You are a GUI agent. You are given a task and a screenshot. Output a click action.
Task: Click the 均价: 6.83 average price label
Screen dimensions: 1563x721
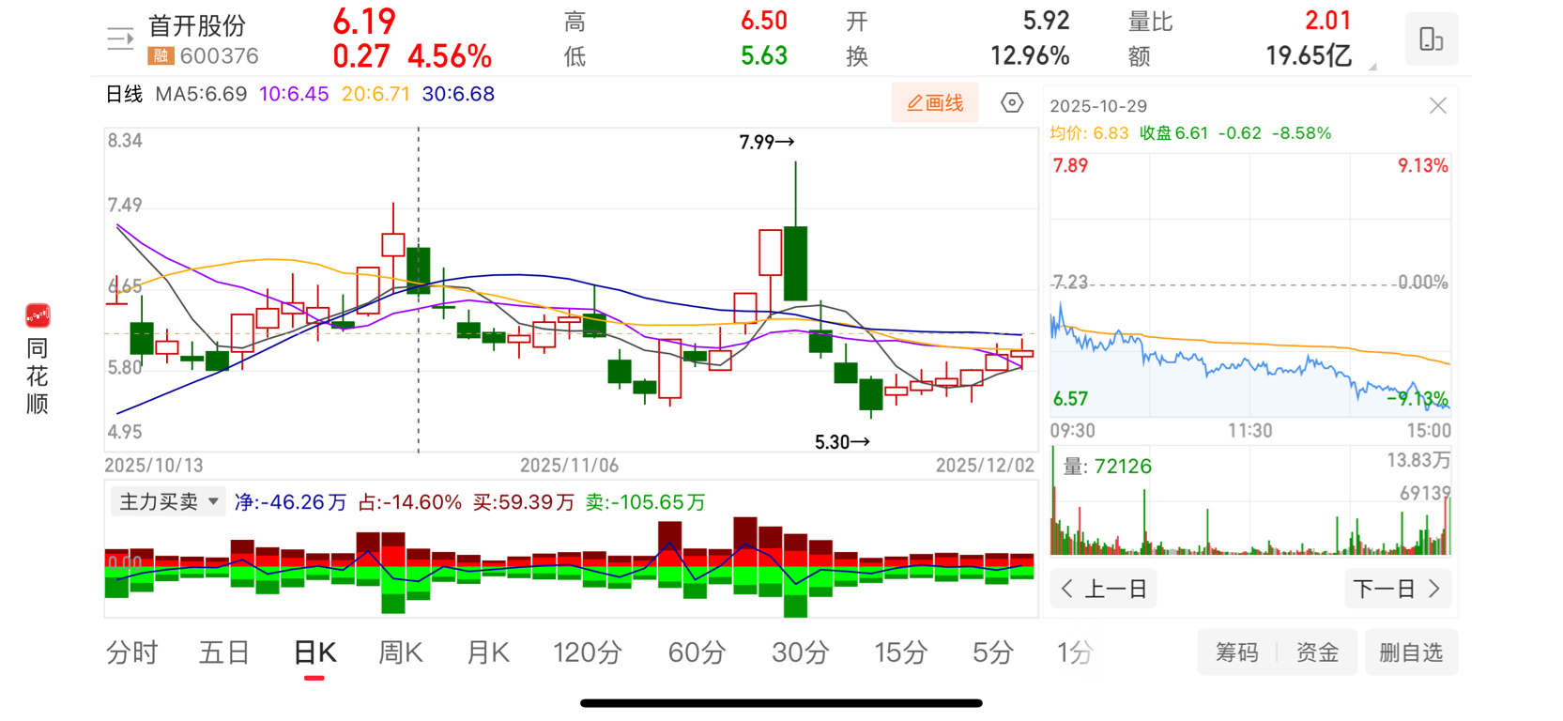(x=1089, y=133)
